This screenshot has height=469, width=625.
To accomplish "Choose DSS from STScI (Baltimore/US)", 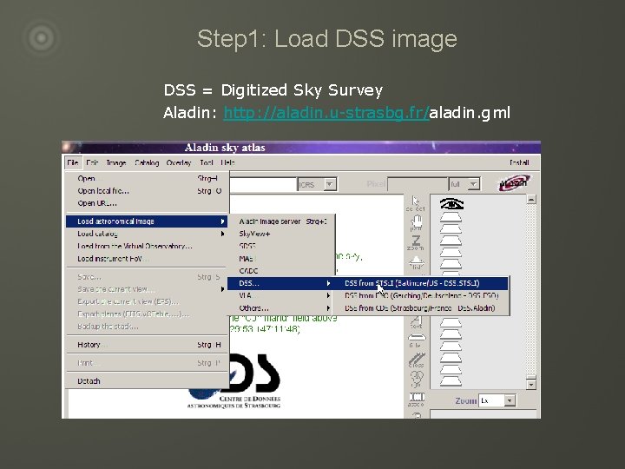I will (422, 283).
